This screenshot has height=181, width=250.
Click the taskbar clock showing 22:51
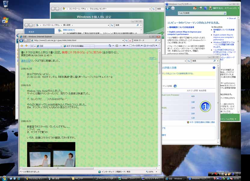coord(236,179)
